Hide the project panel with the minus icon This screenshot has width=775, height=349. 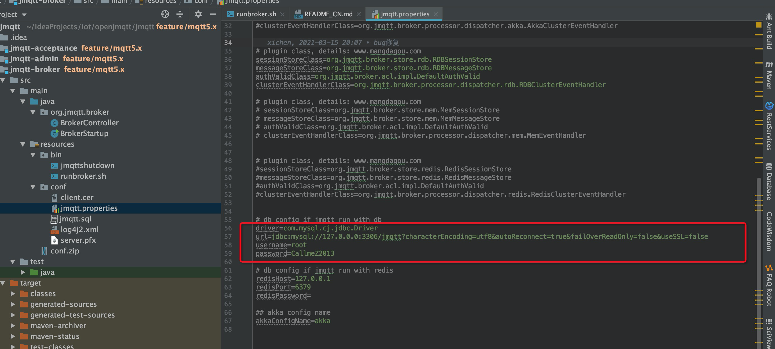(x=213, y=14)
